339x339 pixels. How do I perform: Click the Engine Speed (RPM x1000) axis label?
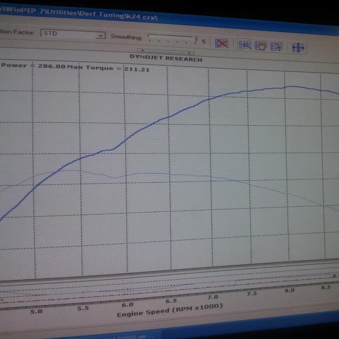coord(170,310)
